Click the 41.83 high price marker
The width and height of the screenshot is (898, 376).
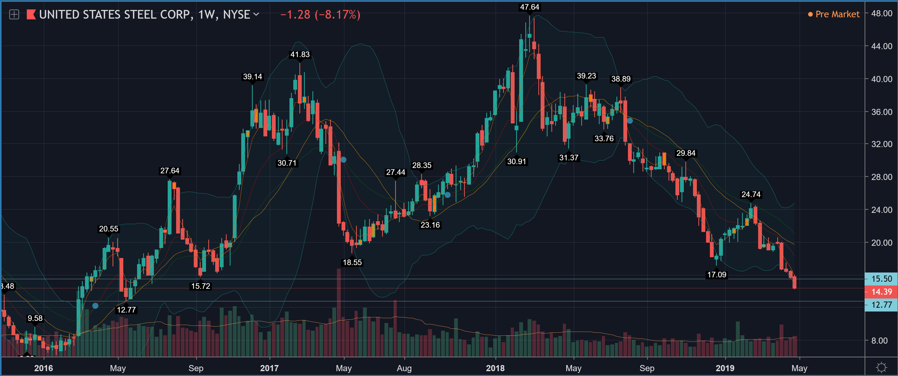click(300, 55)
